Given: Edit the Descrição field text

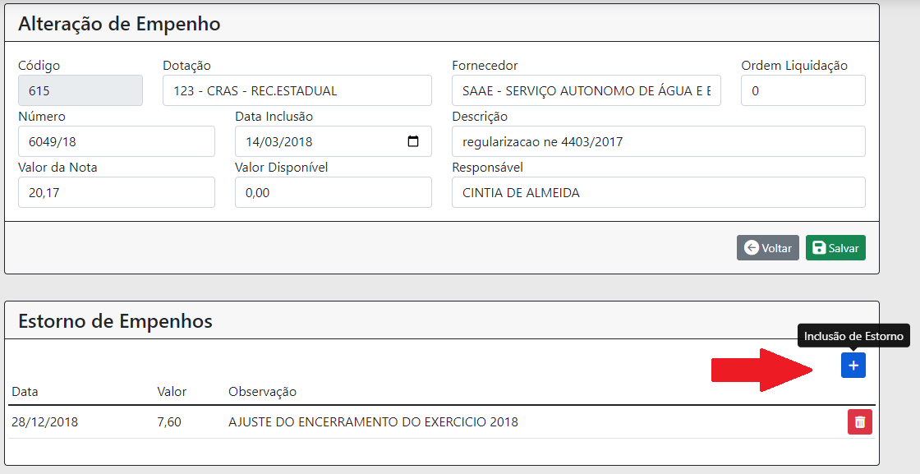Looking at the screenshot, I should click(658, 141).
